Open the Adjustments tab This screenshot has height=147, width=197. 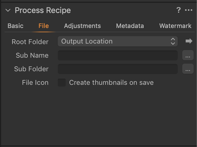pos(82,26)
